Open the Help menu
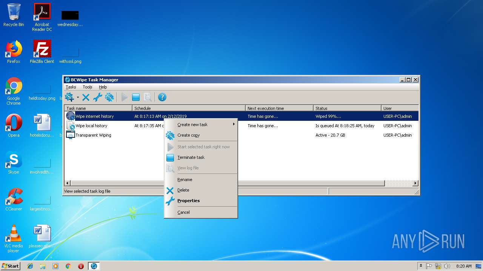483x271 pixels. pos(103,87)
